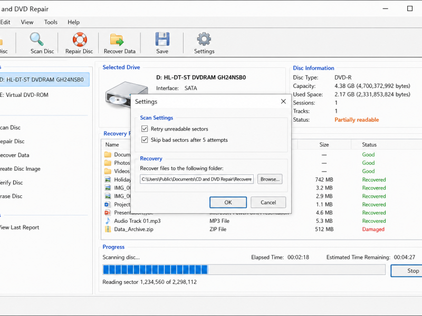Image resolution: width=422 pixels, height=316 pixels.
Task: Click the Damaged status text
Action: pyautogui.click(x=373, y=229)
